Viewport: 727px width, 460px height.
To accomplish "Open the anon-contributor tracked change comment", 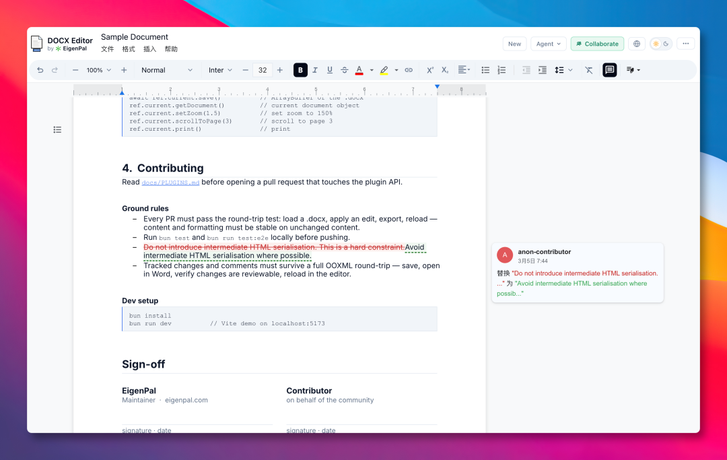I will pos(578,273).
